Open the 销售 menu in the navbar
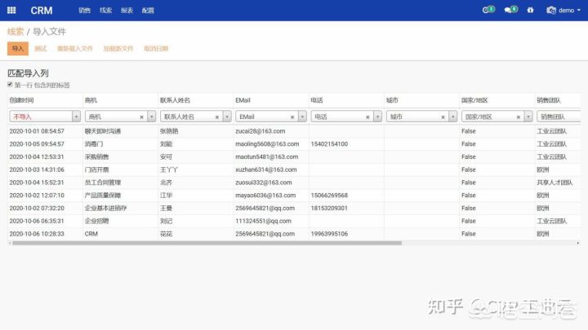Image resolution: width=588 pixels, height=330 pixels. coord(85,11)
